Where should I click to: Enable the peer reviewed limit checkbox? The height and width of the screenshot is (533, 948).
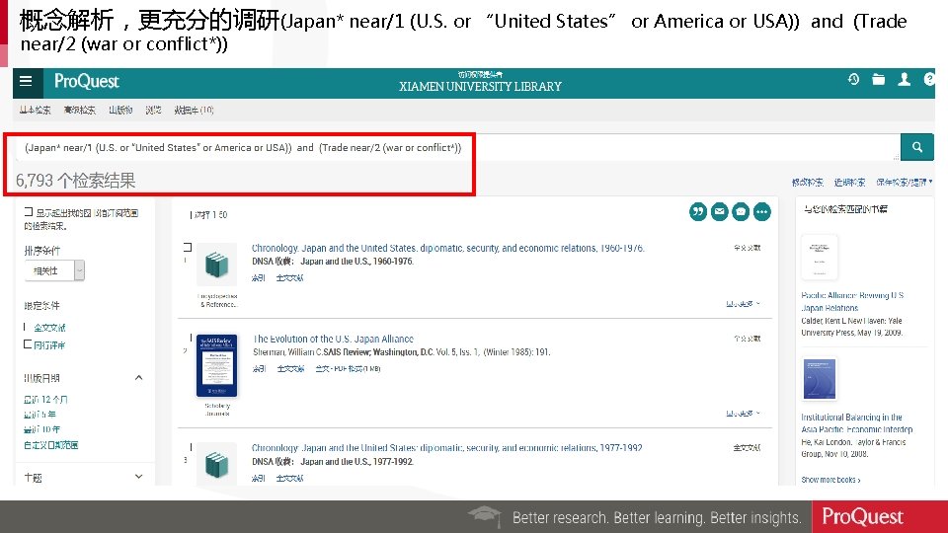(28, 343)
